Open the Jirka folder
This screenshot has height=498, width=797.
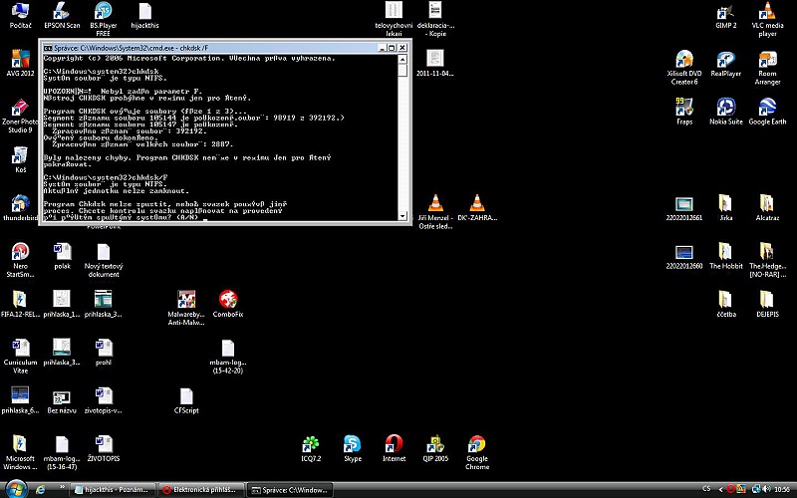coord(726,207)
